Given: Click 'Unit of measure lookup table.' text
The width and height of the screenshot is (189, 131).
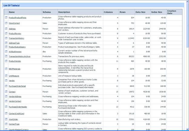Looking at the screenshot, I should (70, 76).
